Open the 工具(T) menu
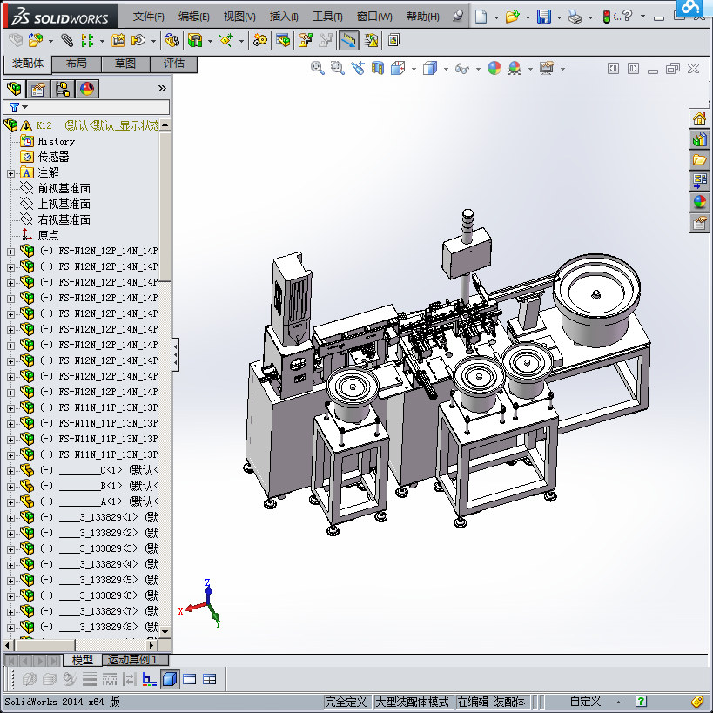Screen dimensions: 713x713 (x=327, y=17)
